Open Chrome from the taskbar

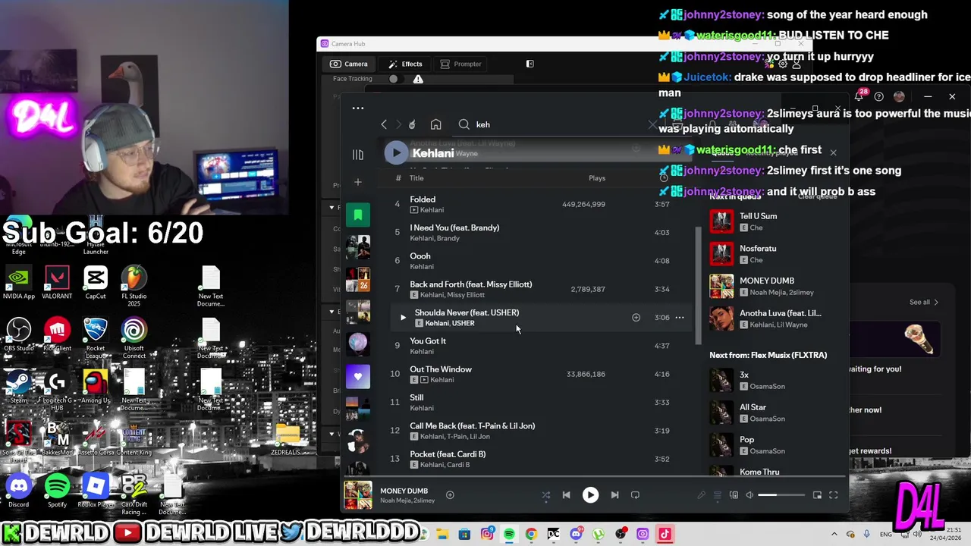tap(531, 534)
